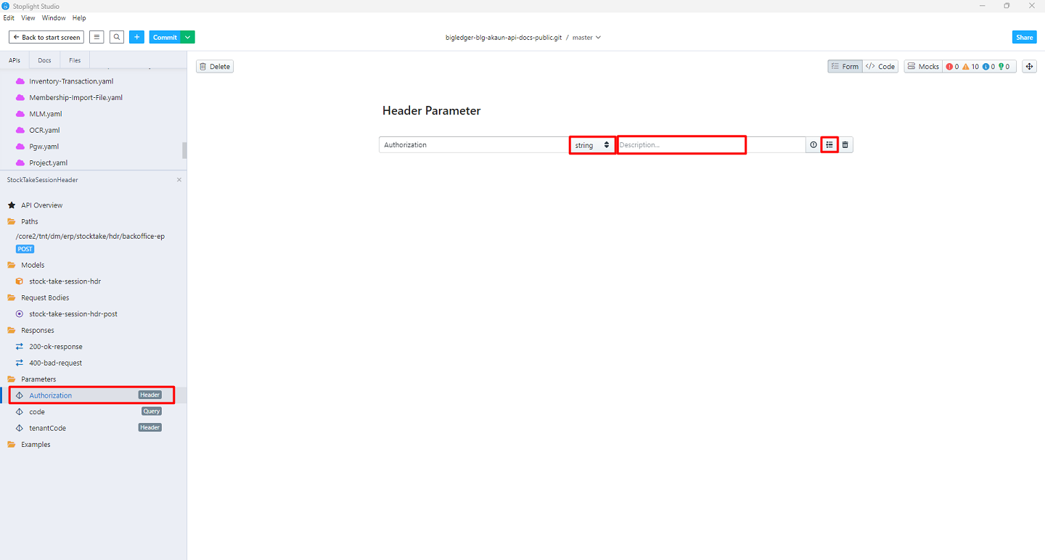This screenshot has height=560, width=1045.
Task: Click the file list scrollbar
Action: tap(184, 150)
